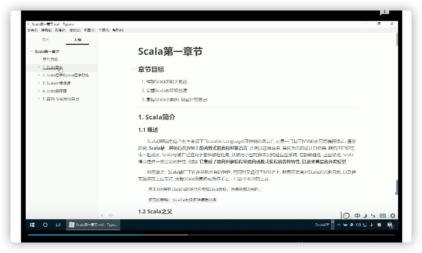Open the IME soft keyboard icon
This screenshot has width=422, height=253.
(x=383, y=216)
